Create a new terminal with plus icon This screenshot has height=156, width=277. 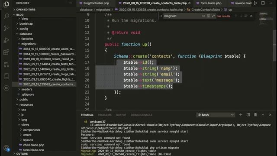241,115
